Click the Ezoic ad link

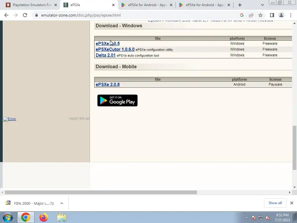point(10,119)
